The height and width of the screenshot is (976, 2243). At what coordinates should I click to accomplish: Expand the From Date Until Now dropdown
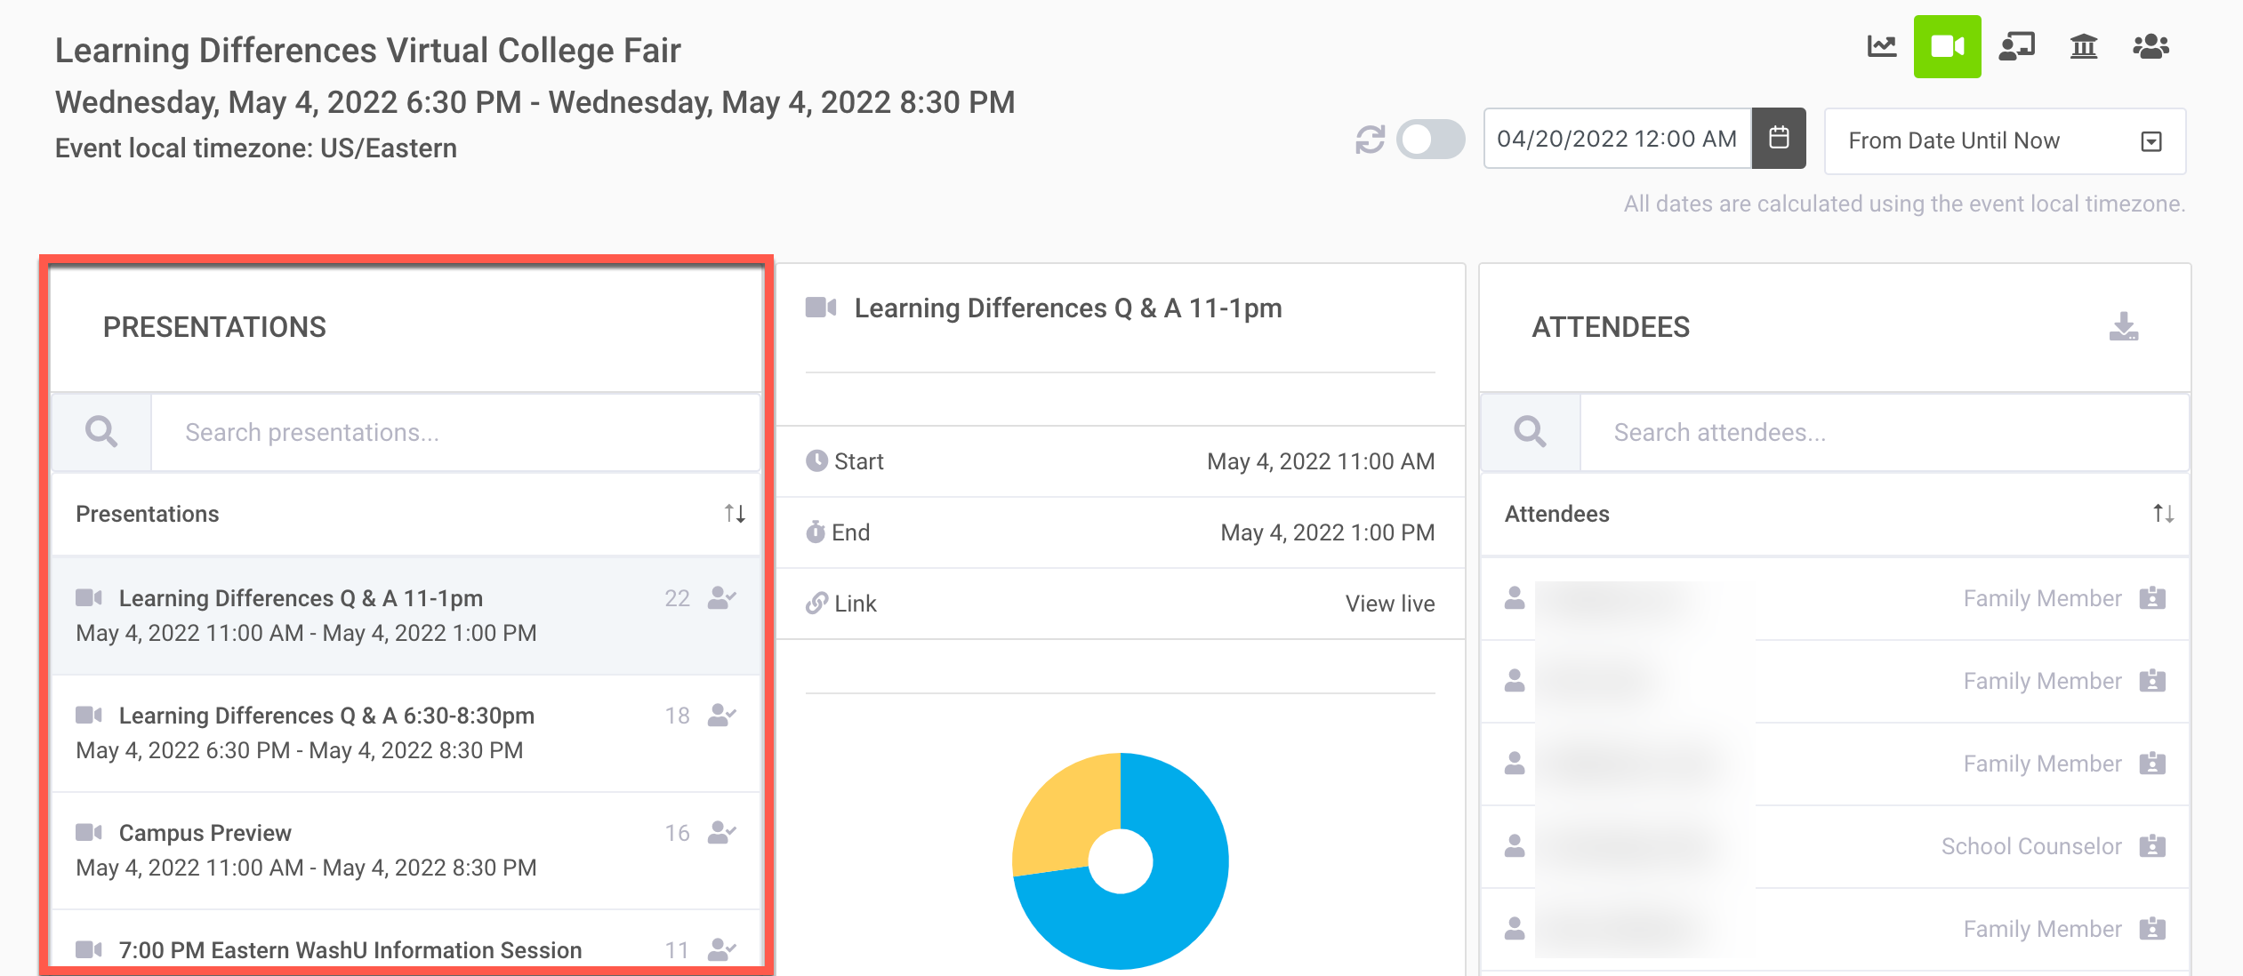point(2004,141)
